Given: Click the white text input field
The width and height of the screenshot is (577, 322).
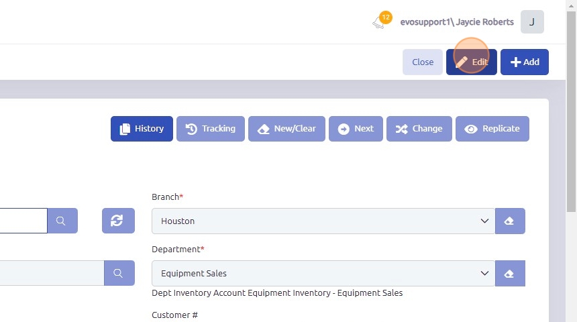Looking at the screenshot, I should [x=23, y=221].
